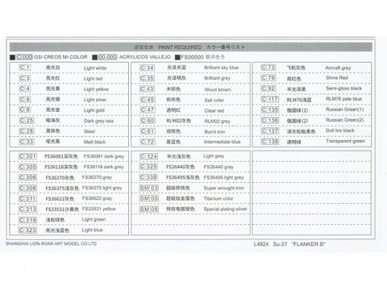Select the 'FS36118 dark grey' entry
This screenshot has width=387, height=290.
(104, 167)
